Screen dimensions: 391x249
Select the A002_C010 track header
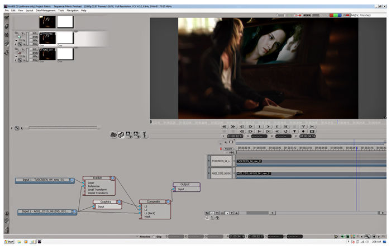221,173
